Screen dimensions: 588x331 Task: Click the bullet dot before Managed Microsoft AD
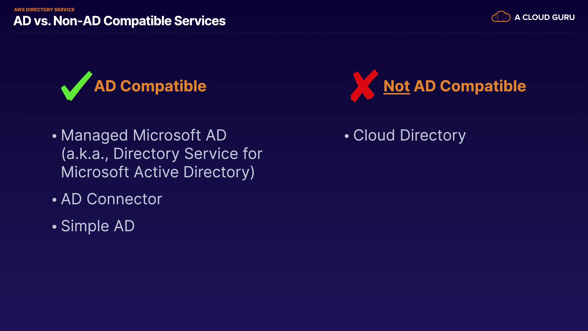point(55,136)
